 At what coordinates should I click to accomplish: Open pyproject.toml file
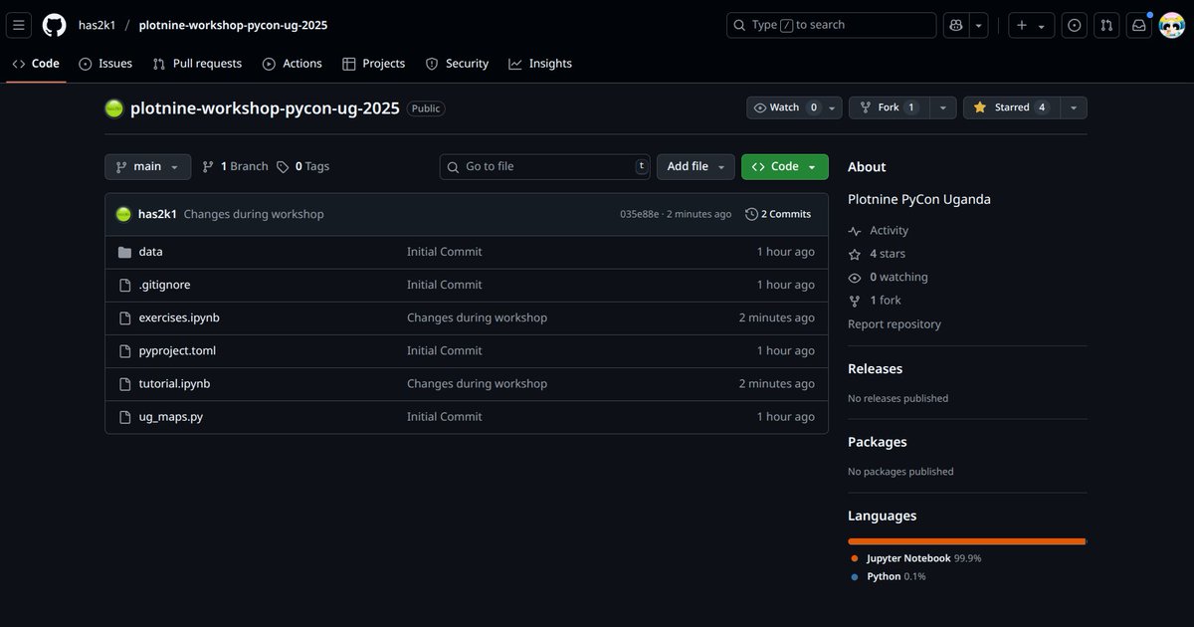[x=177, y=350]
